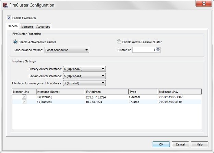The width and height of the screenshot is (214, 153).
Task: Increase Cluster ID with up arrow
Action: (x=158, y=48)
